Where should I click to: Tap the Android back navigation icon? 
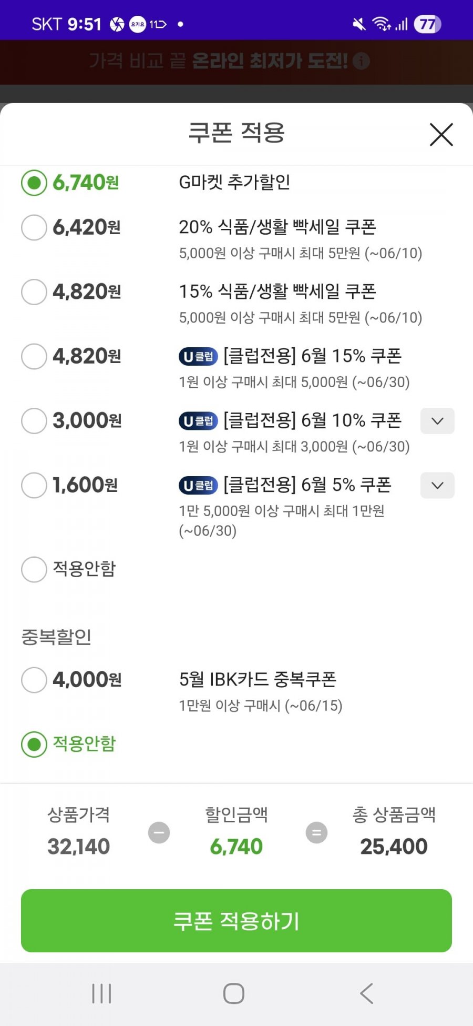point(366,993)
